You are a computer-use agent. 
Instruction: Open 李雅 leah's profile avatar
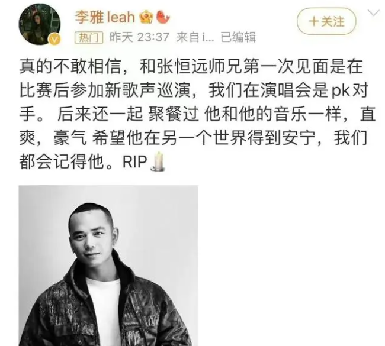(x=40, y=24)
